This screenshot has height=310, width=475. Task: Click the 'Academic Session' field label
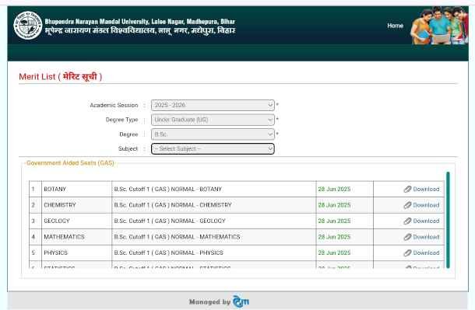click(114, 105)
